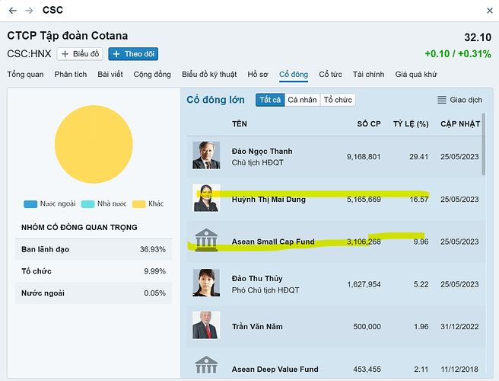Close the CSC panel with X

click(x=489, y=11)
